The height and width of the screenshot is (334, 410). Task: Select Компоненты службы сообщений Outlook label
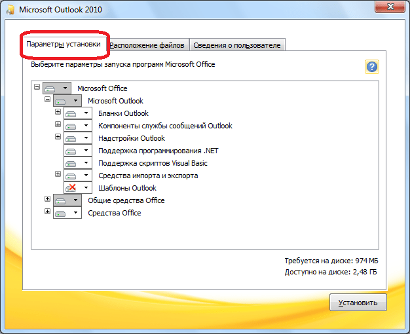coord(165,126)
